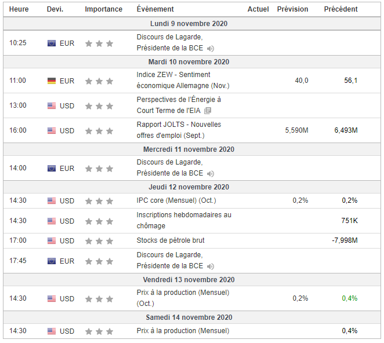Image resolution: width=384 pixels, height=343 pixels.
Task: Click US flag in Vendredi 14:30 row
Action: click(52, 299)
